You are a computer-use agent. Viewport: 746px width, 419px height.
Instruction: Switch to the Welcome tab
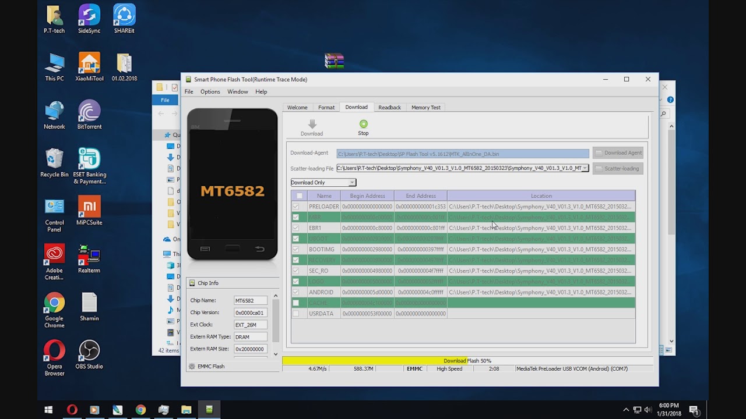tap(297, 108)
